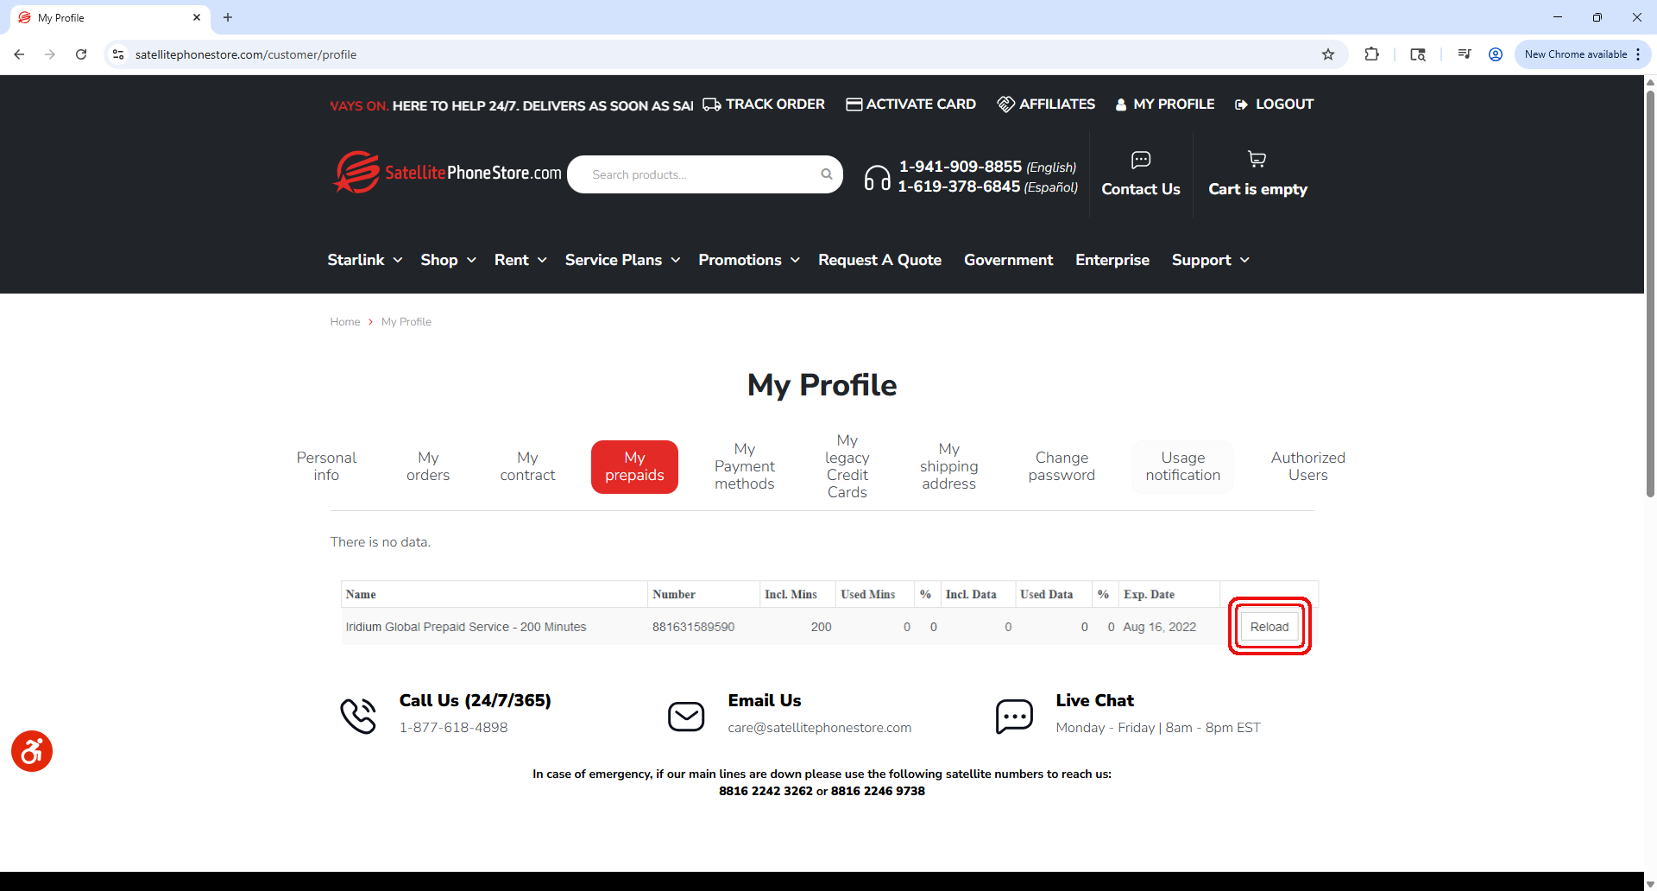Click the LOGOUT link text
Viewport: 1657px width, 891px height.
1284,104
